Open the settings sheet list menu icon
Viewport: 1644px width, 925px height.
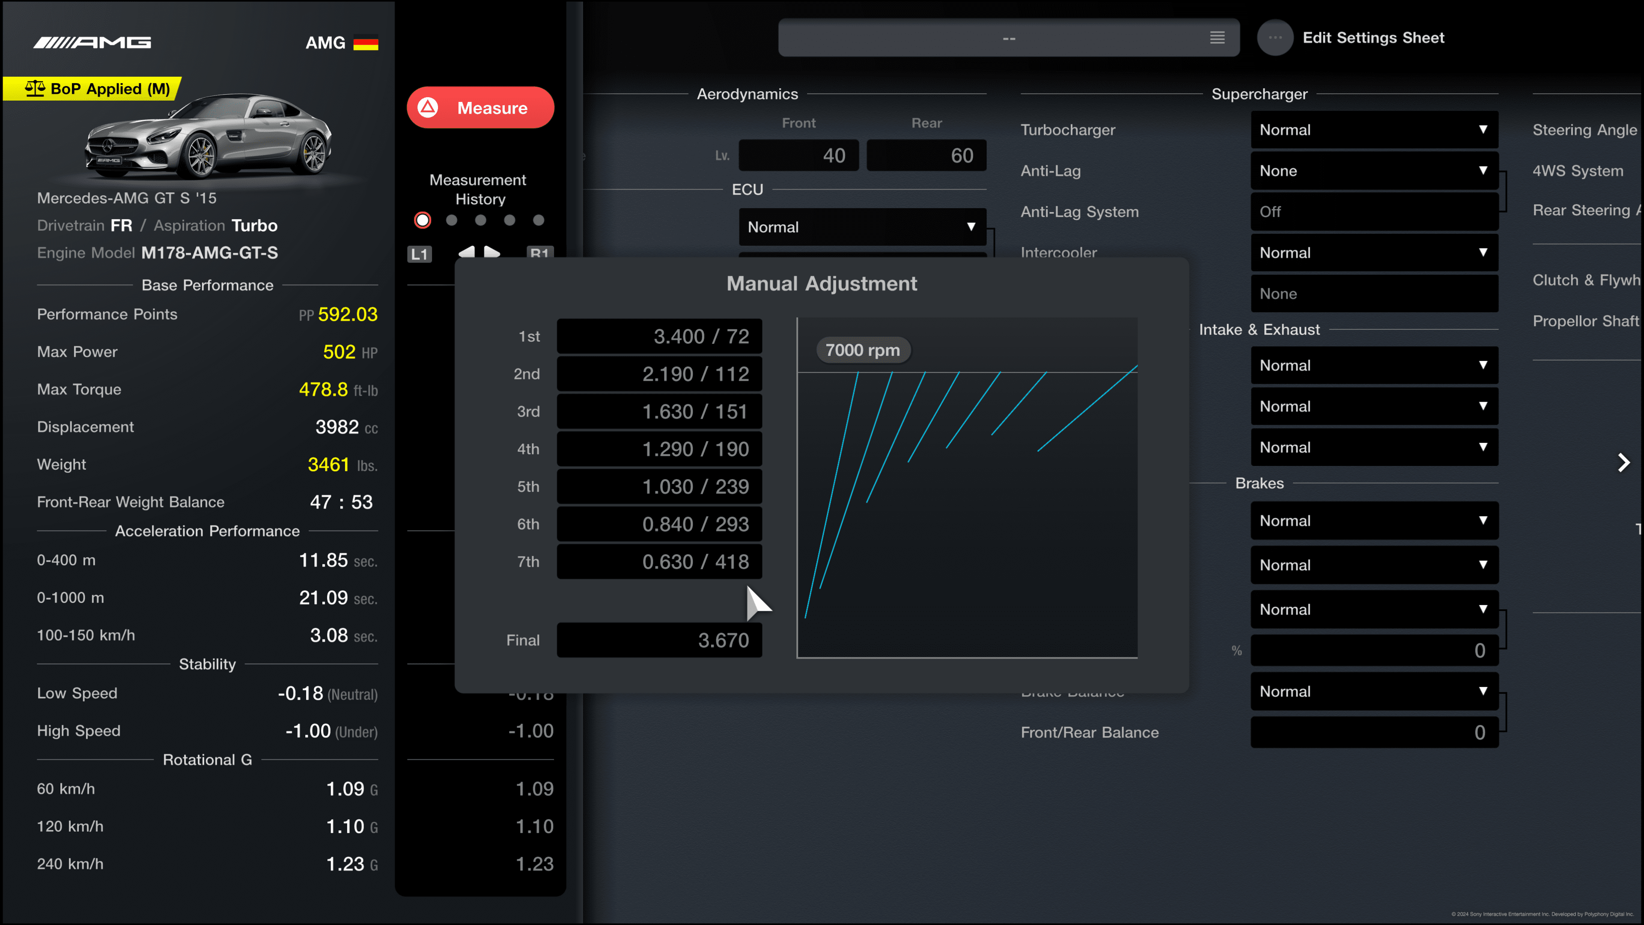tap(1217, 38)
